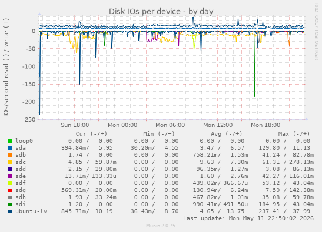Image resolution: width=322 pixels, height=232 pixels.
Task: Click the '-250' y-axis label
Action: [x=29, y=119]
